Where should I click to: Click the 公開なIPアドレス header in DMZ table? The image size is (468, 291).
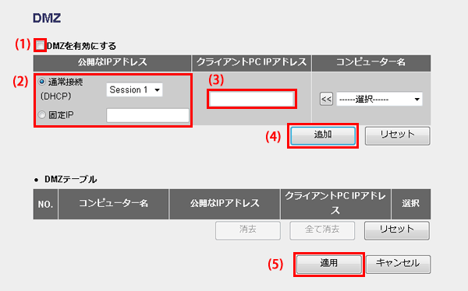click(x=225, y=204)
